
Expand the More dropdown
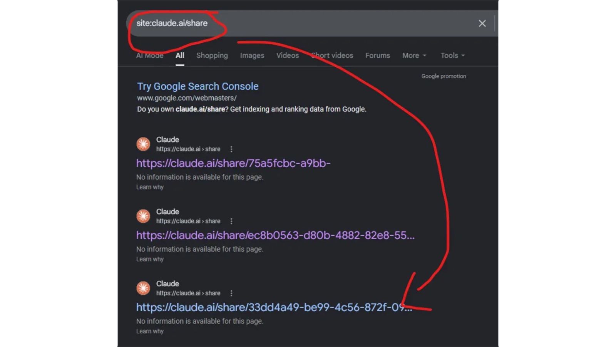[414, 55]
